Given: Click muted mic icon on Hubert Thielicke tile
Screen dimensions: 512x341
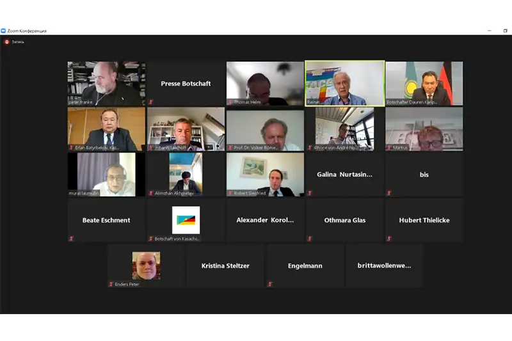Looking at the screenshot, I should coord(389,239).
